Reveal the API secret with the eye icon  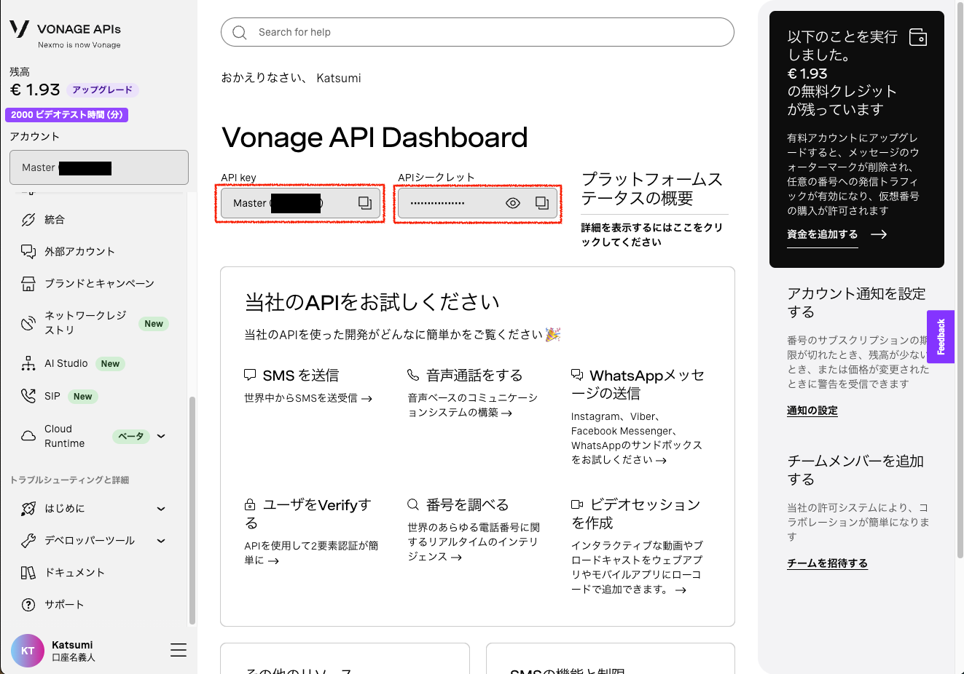point(513,203)
